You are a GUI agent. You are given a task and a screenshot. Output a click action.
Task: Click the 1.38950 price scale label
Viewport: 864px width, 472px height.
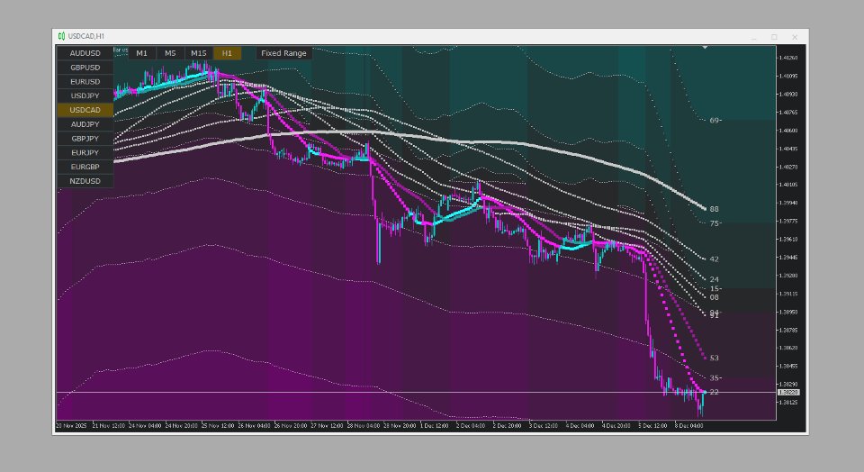pos(788,312)
